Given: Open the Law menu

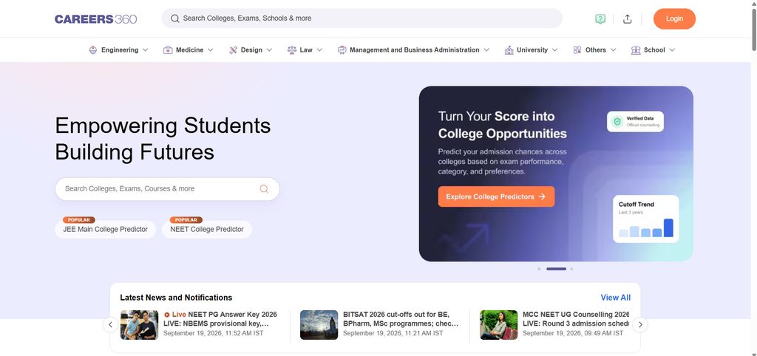Looking at the screenshot, I should click(305, 49).
